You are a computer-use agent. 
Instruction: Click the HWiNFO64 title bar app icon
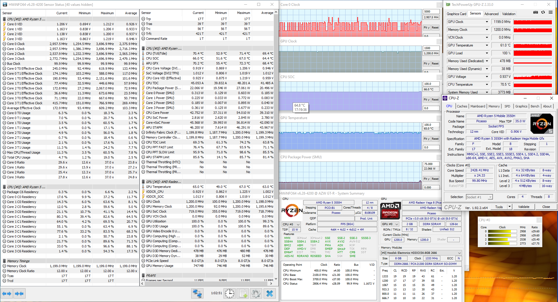click(5, 4)
